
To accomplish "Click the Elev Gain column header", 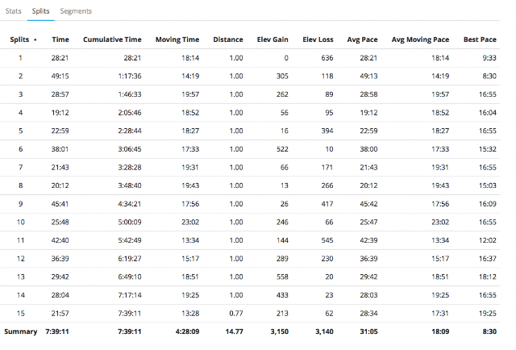I will coord(271,40).
